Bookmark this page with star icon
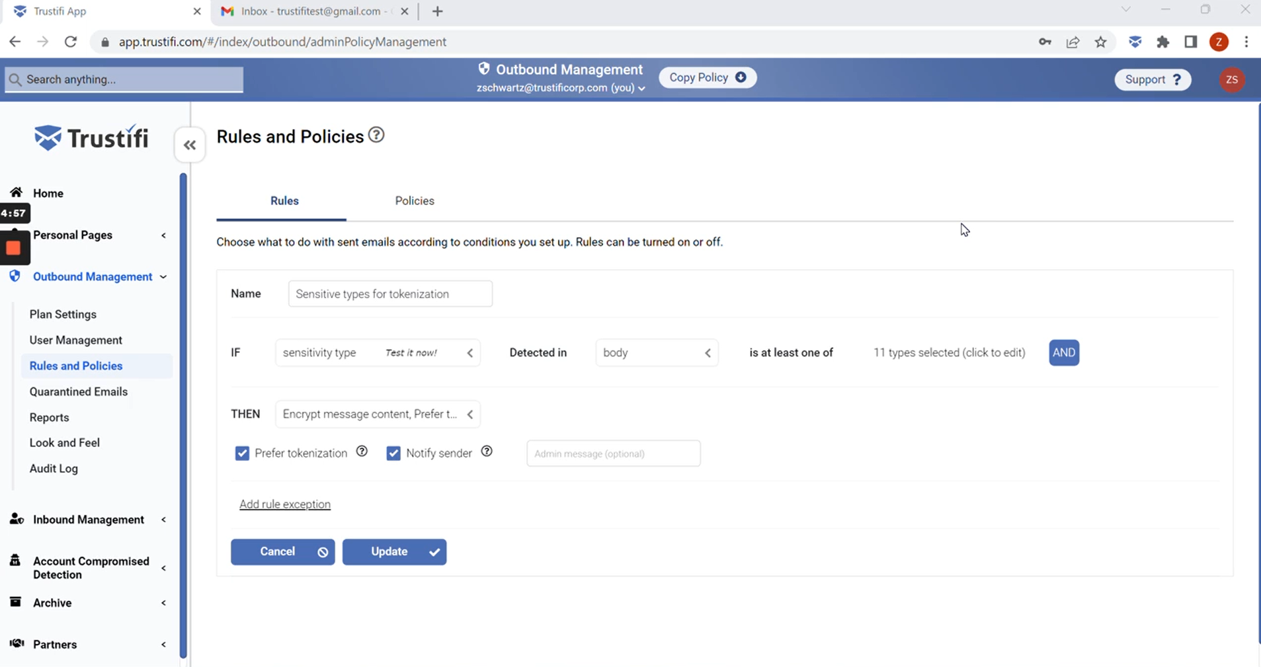Screen dimensions: 1261x667 [x=1100, y=42]
